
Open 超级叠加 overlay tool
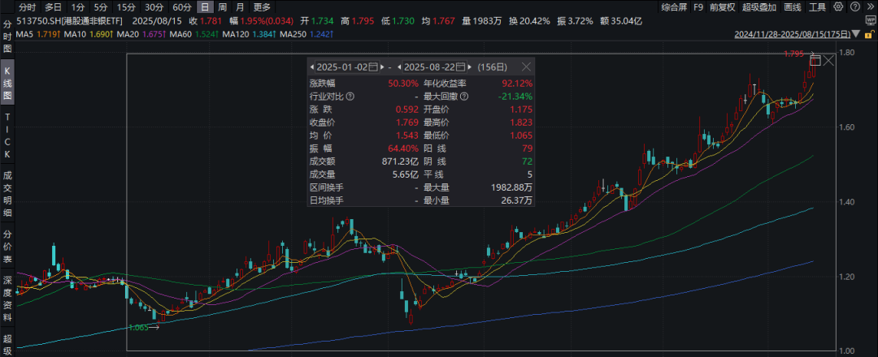(759, 6)
